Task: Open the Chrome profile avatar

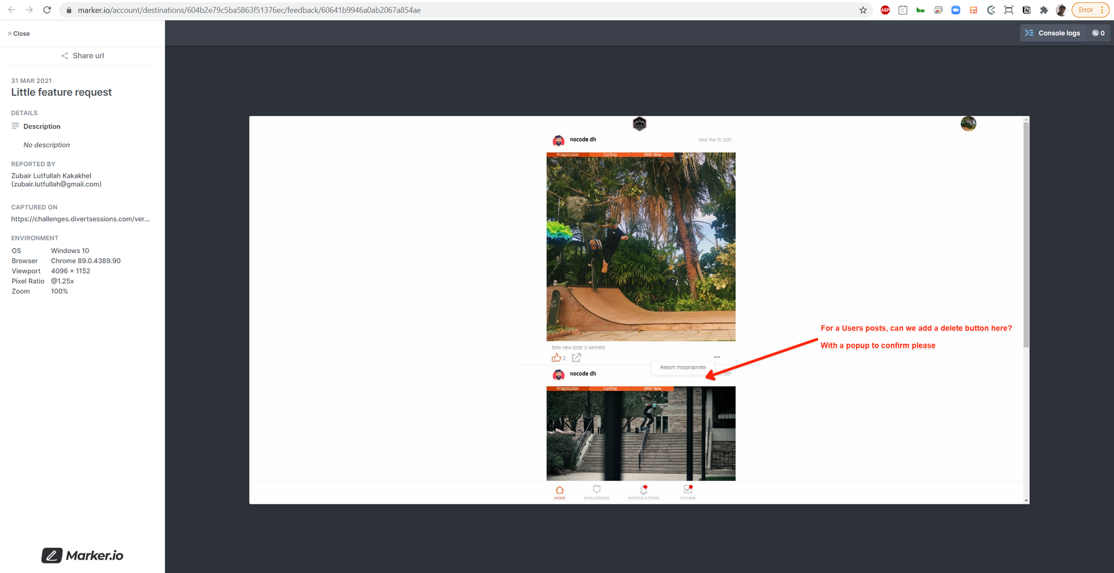Action: point(1061,10)
